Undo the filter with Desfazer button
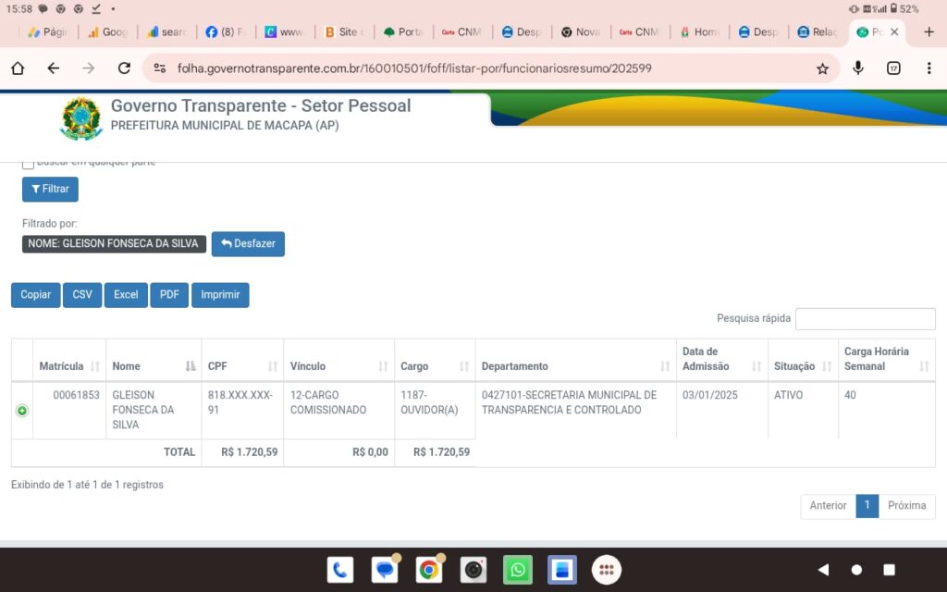The width and height of the screenshot is (947, 592). pyautogui.click(x=248, y=244)
